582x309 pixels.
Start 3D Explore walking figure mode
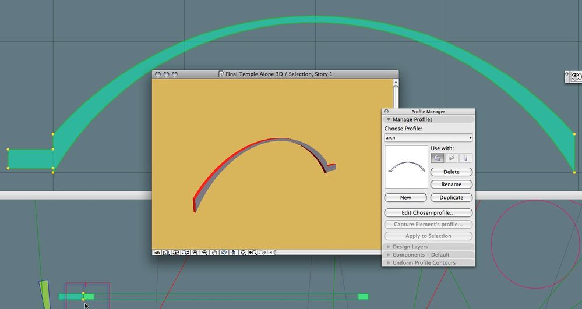click(234, 253)
